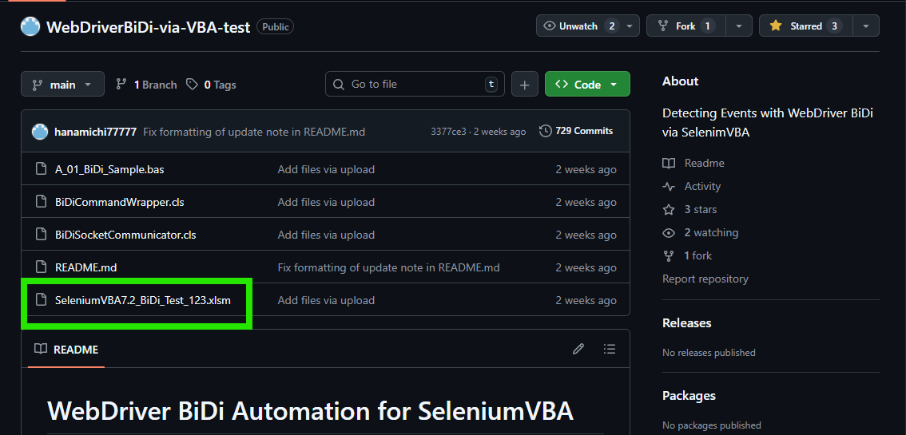Open the hanamichi77777 author link

point(95,132)
